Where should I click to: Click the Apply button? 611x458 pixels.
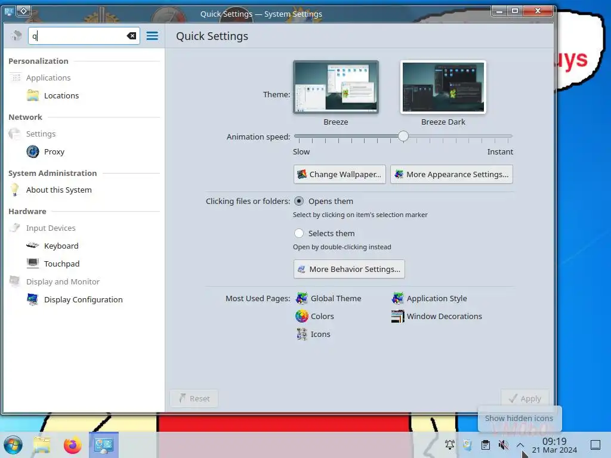[525, 398]
